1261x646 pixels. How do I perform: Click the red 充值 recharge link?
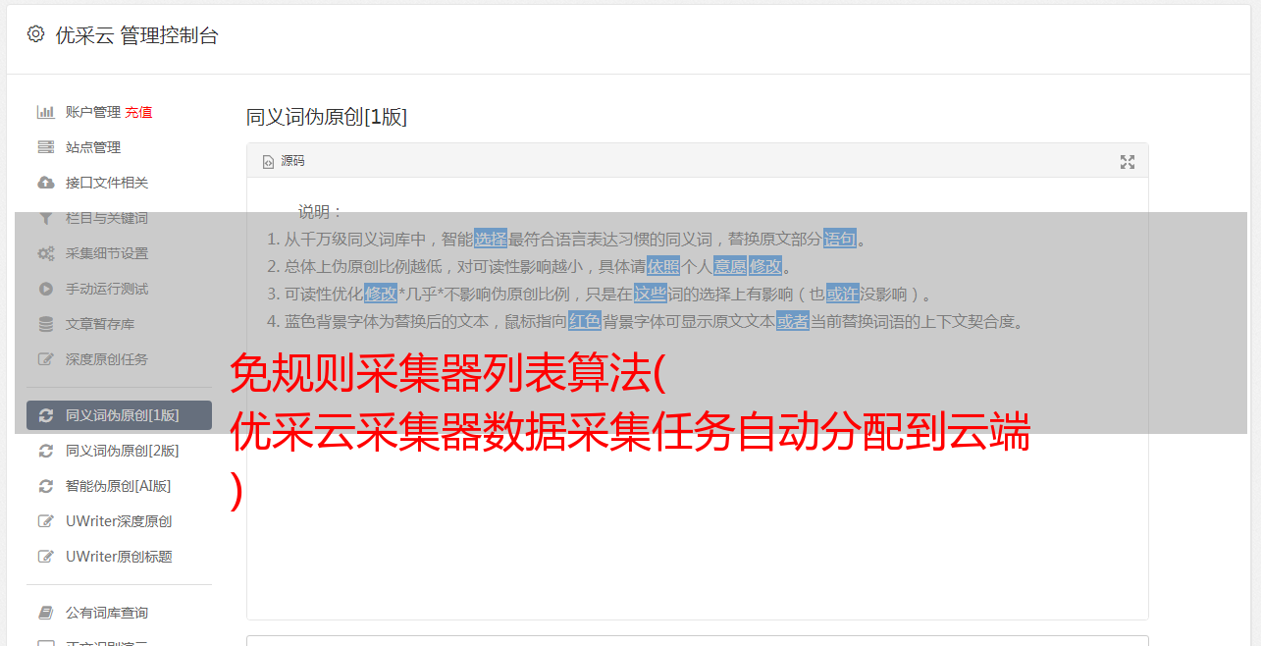(138, 112)
